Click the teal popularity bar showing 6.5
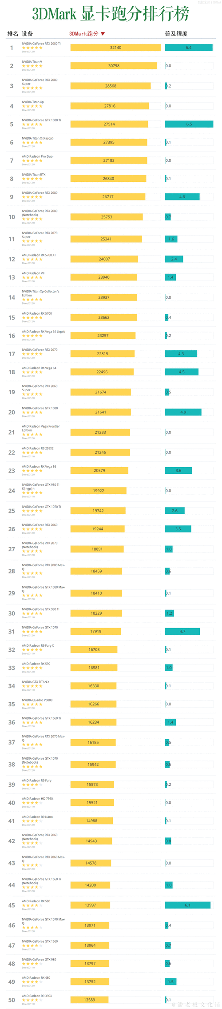Viewport: 222px width, 1009px height. [x=189, y=124]
